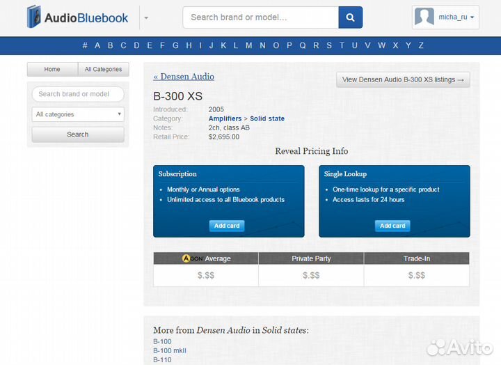
Task: Click the sidebar Search button
Action: click(x=78, y=134)
